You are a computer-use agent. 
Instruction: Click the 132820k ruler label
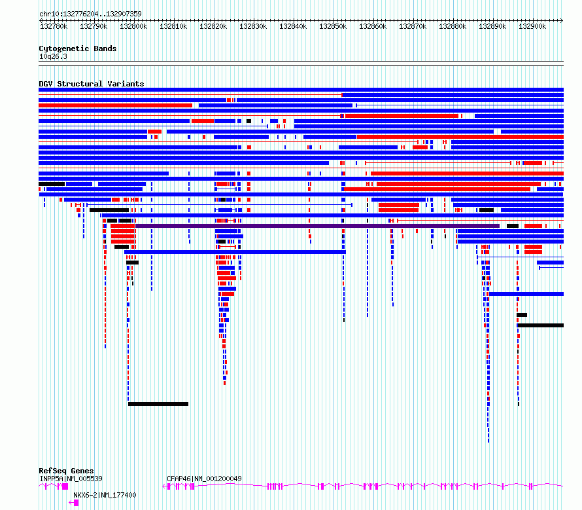213,26
